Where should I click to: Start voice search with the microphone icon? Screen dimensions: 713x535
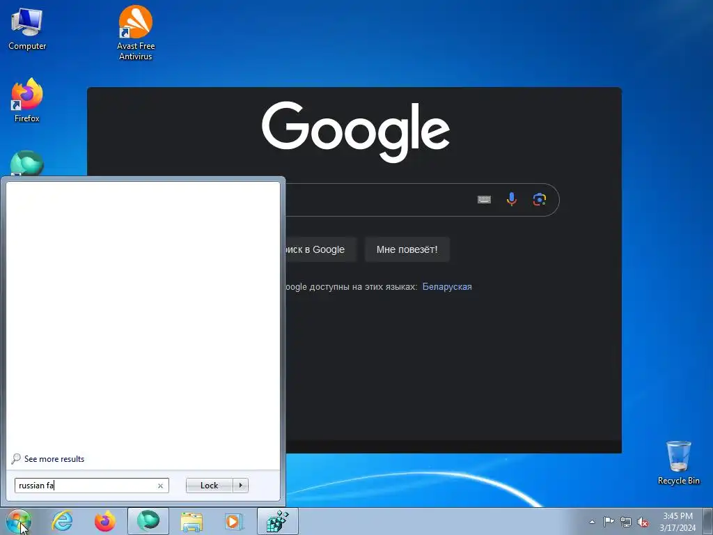tap(512, 199)
